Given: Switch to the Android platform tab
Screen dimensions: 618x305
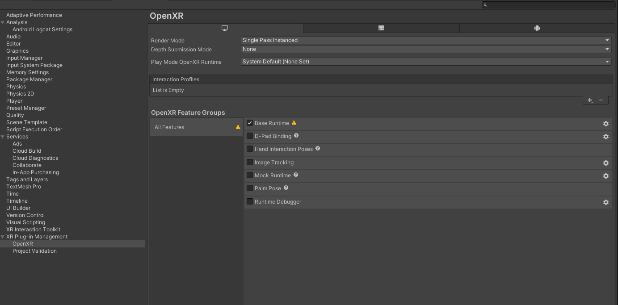Looking at the screenshot, I should coord(537,28).
